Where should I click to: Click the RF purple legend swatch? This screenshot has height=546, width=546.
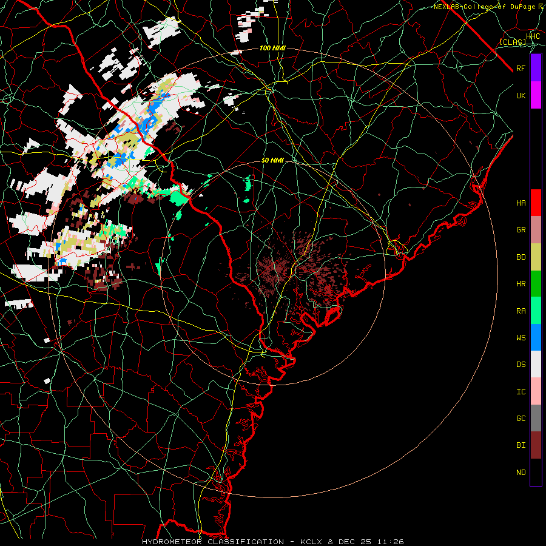point(536,68)
